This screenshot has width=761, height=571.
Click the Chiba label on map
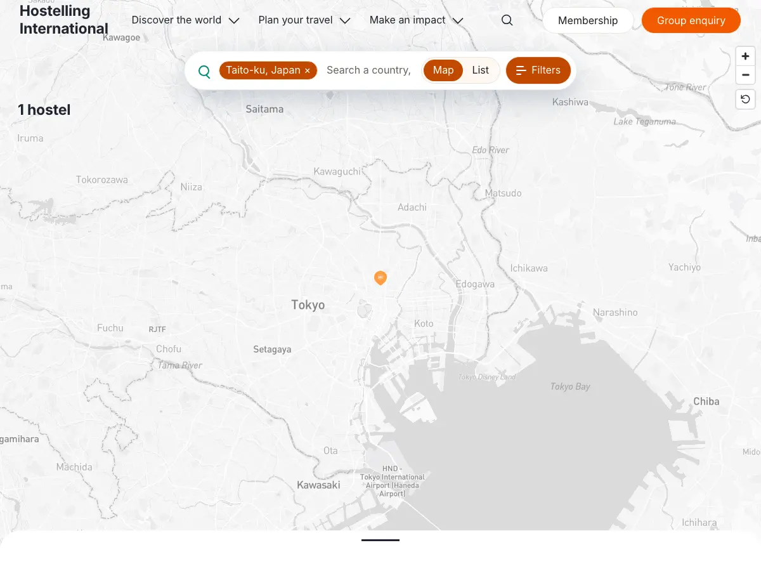(706, 402)
